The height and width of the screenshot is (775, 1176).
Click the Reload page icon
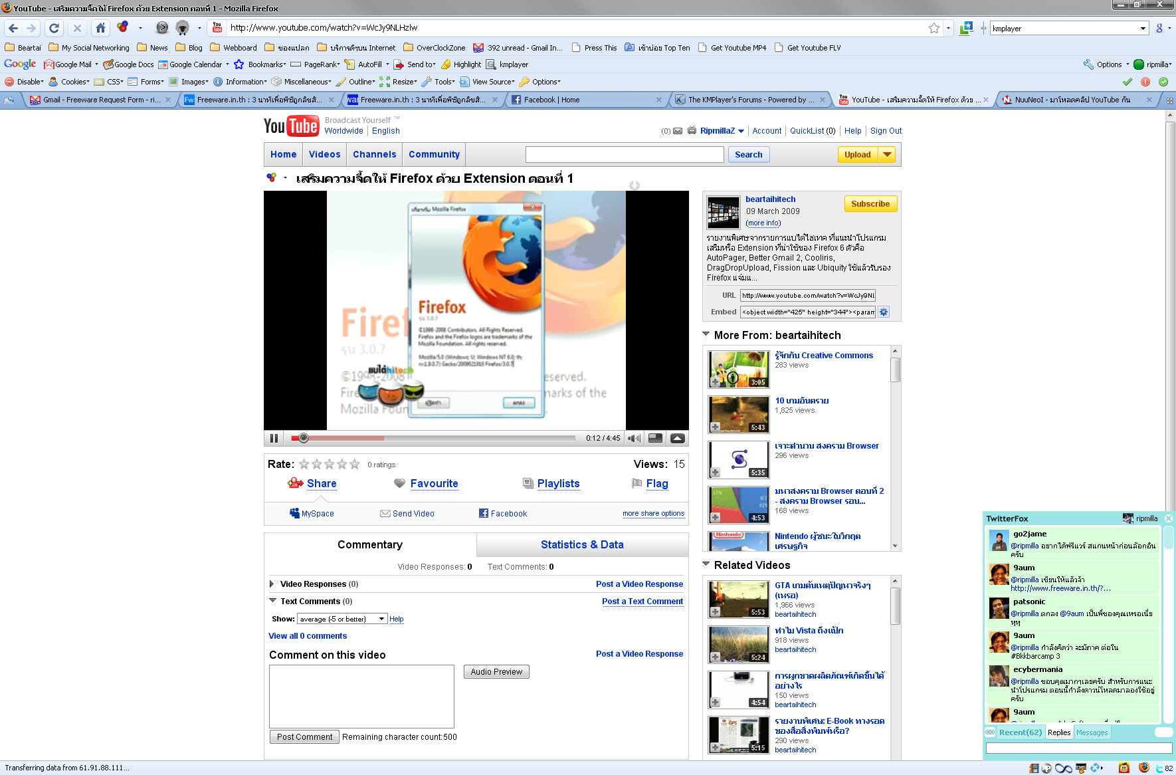click(54, 28)
